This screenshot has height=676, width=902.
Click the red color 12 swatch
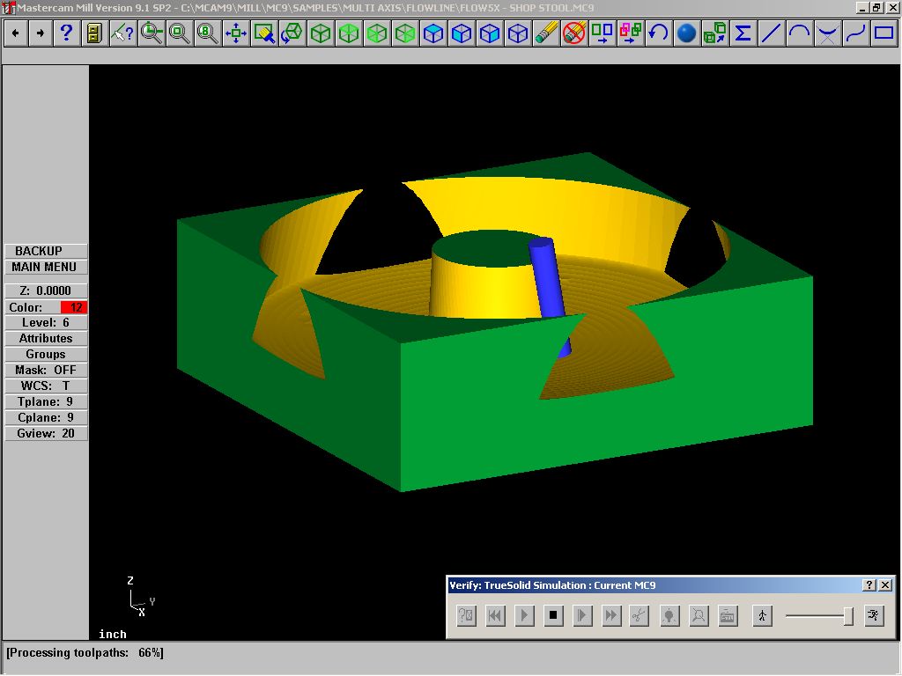click(x=74, y=307)
